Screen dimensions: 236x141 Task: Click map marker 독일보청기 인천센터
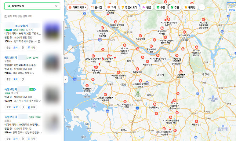pos(96,67)
